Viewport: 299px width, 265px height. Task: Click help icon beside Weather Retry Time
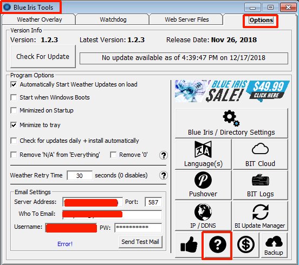pos(164,175)
